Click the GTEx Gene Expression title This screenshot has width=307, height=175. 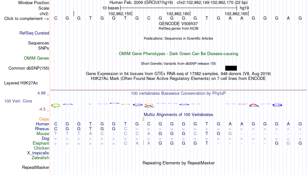[x=178, y=73]
